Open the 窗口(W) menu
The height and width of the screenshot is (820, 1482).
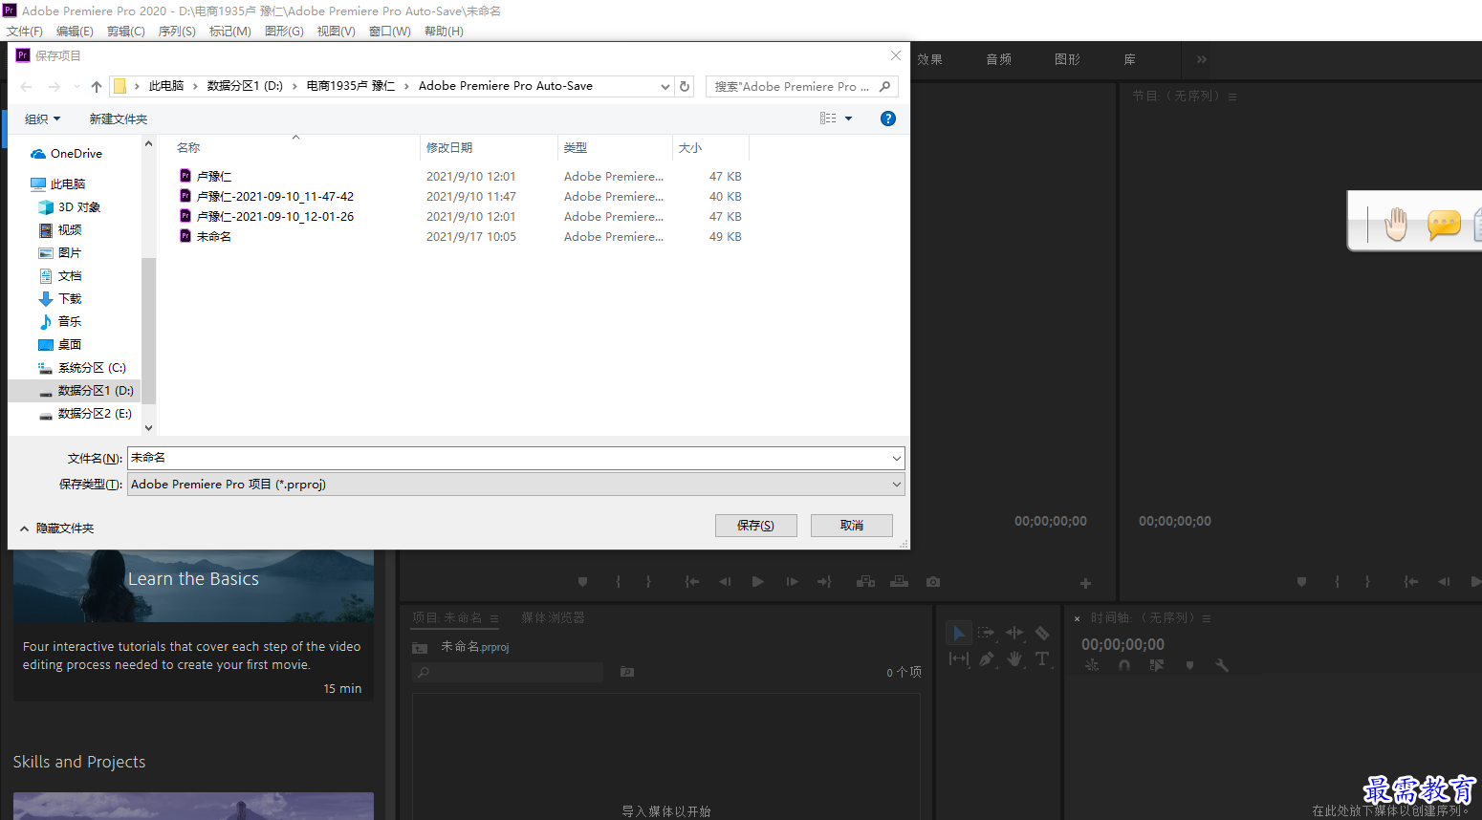click(x=390, y=31)
